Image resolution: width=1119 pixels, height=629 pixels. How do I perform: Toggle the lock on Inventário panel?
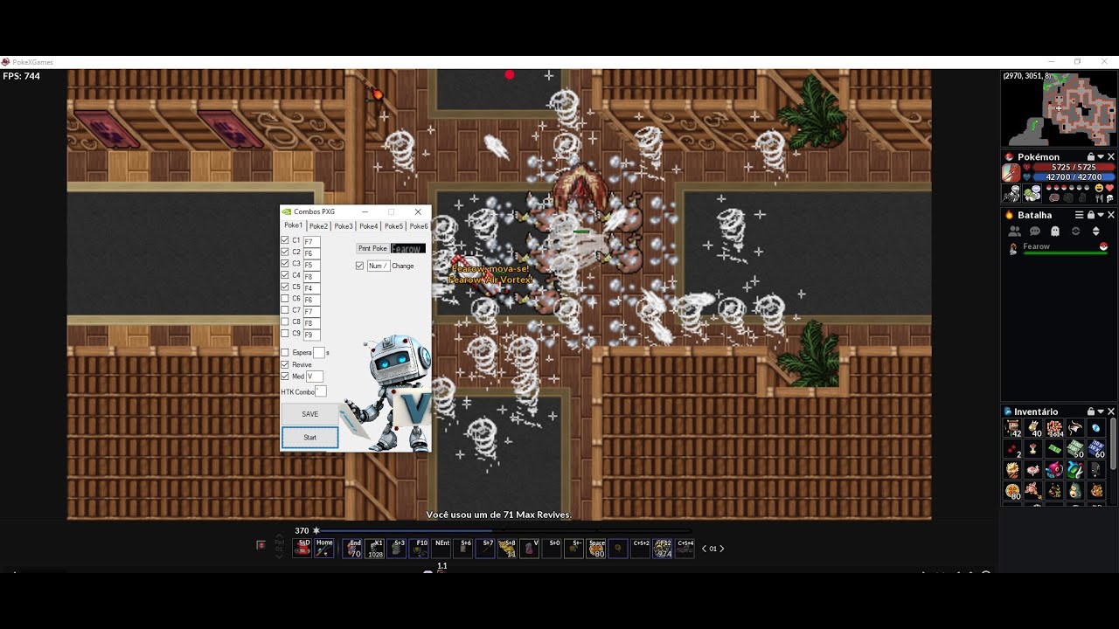(x=1090, y=411)
